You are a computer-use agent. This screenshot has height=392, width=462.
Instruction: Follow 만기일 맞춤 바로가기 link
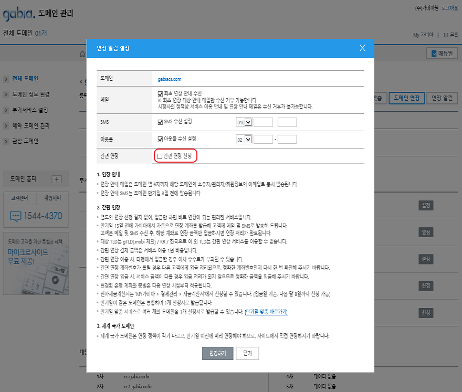click(x=266, y=312)
